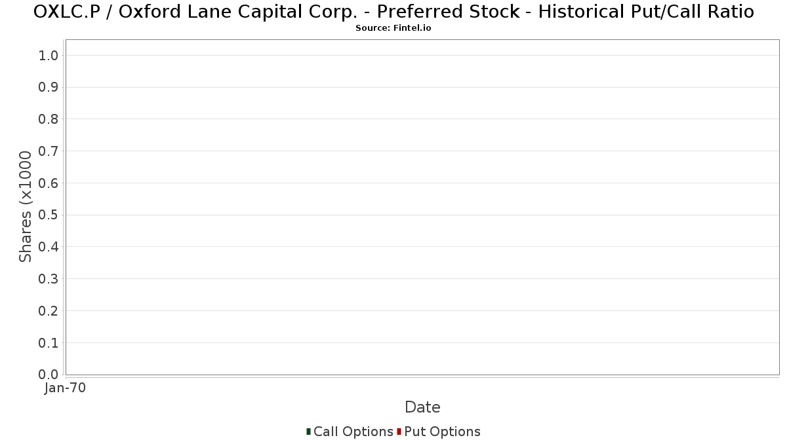Open the Source: Fintel.io text

pos(393,28)
